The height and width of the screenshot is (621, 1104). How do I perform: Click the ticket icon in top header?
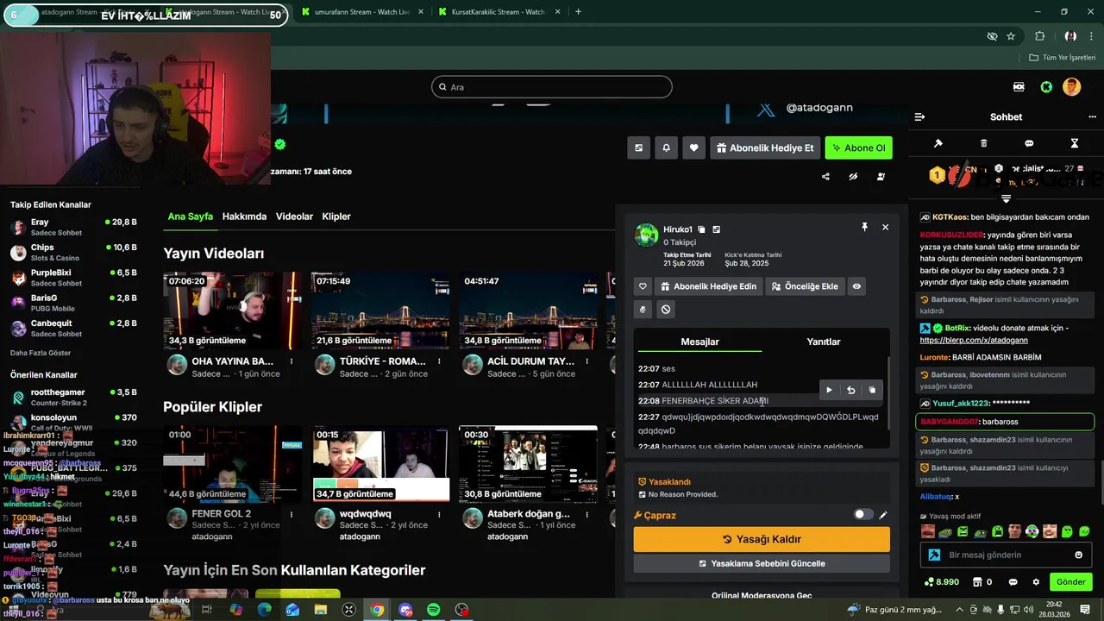coord(1019,87)
